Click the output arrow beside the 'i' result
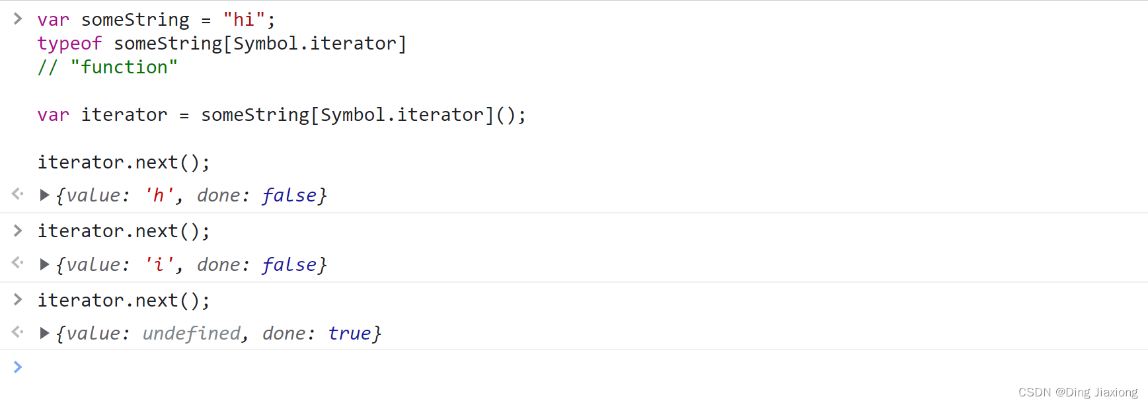This screenshot has height=405, width=1148. 18,264
